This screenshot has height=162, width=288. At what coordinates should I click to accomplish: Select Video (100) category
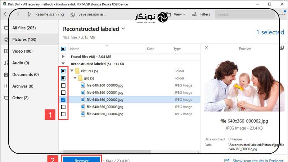tap(22, 51)
